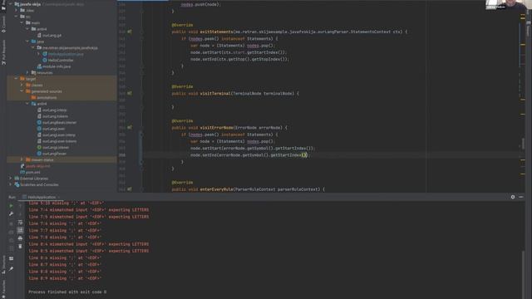This screenshot has height=299, width=532.
Task: Collapse the javafx-skija project root
Action: click(x=10, y=4)
